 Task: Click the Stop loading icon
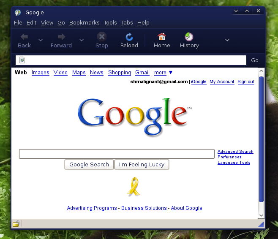click(102, 37)
